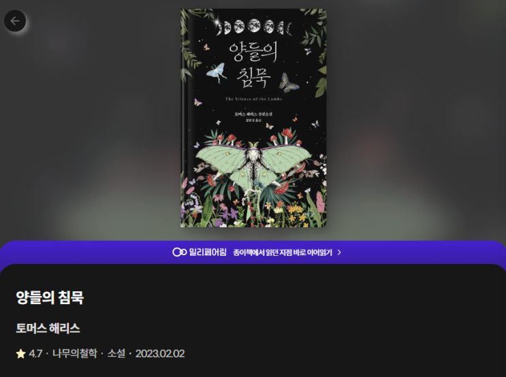Click the purple pairing banner bar

(253, 252)
